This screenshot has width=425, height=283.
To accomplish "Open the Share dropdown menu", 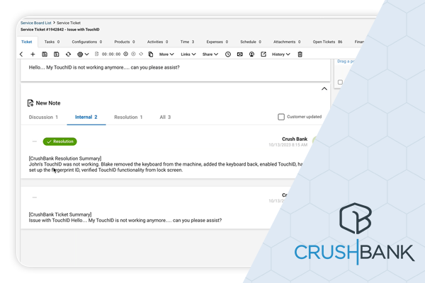I will (x=210, y=54).
